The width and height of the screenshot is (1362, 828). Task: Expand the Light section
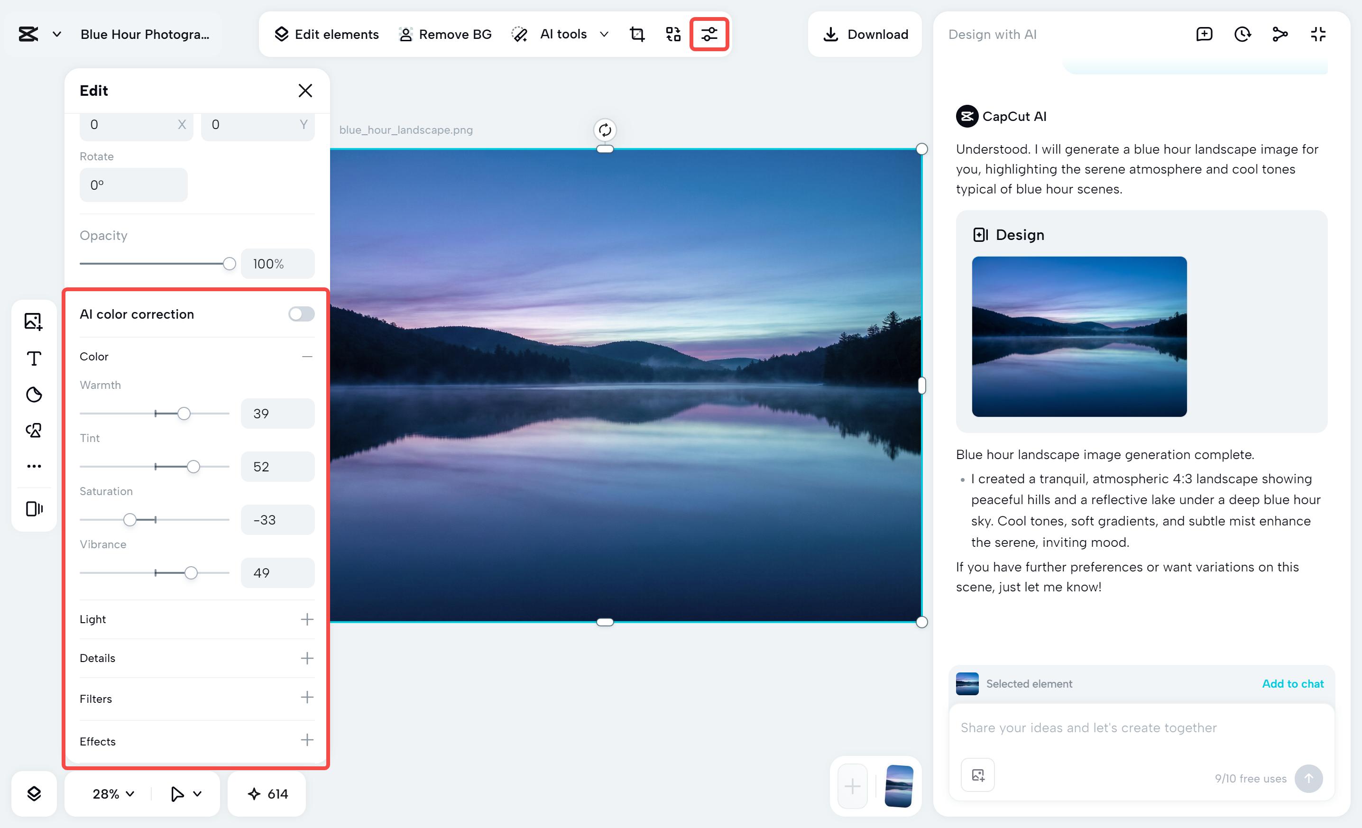click(307, 619)
